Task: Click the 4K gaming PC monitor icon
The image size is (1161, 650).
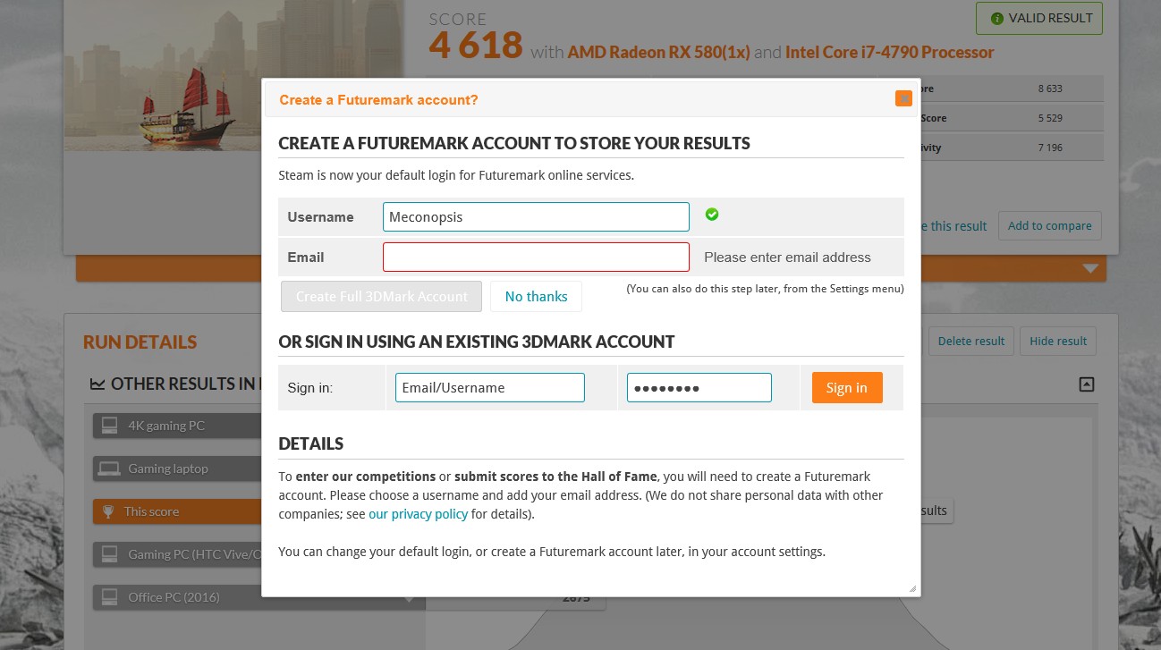Action: click(109, 426)
